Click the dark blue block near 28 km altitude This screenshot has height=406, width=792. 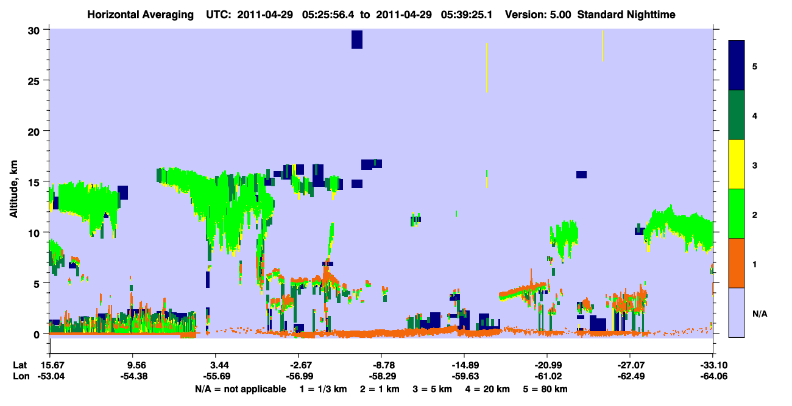[357, 39]
